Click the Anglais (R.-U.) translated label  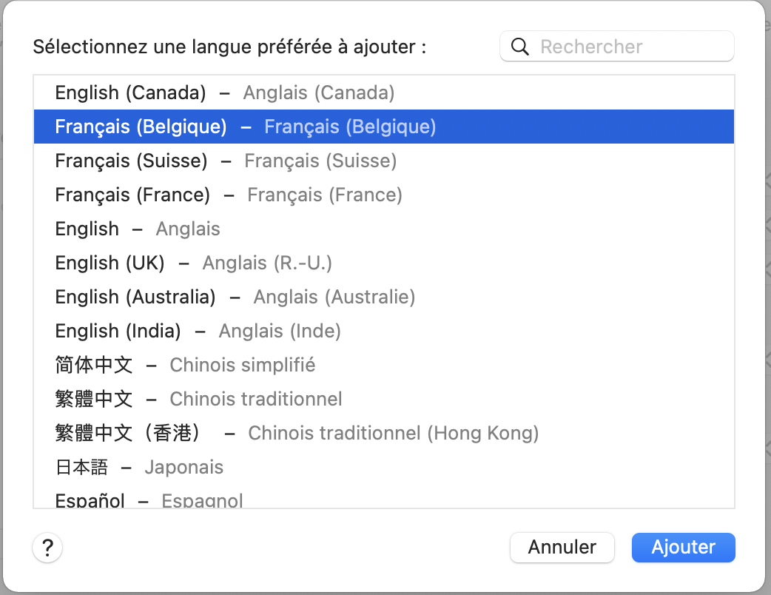coord(267,263)
